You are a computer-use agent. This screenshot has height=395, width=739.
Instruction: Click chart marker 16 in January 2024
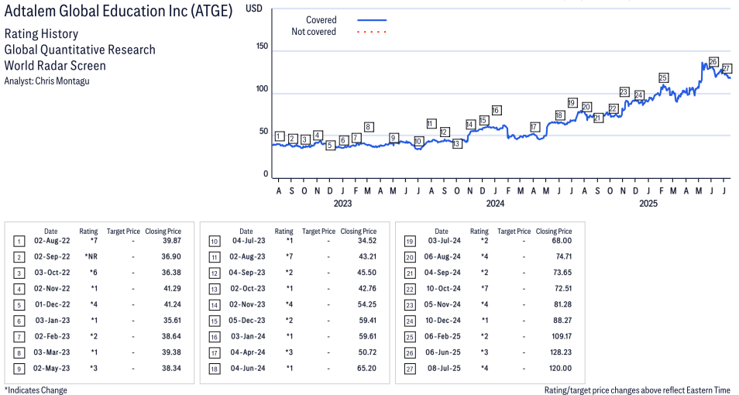coord(495,110)
